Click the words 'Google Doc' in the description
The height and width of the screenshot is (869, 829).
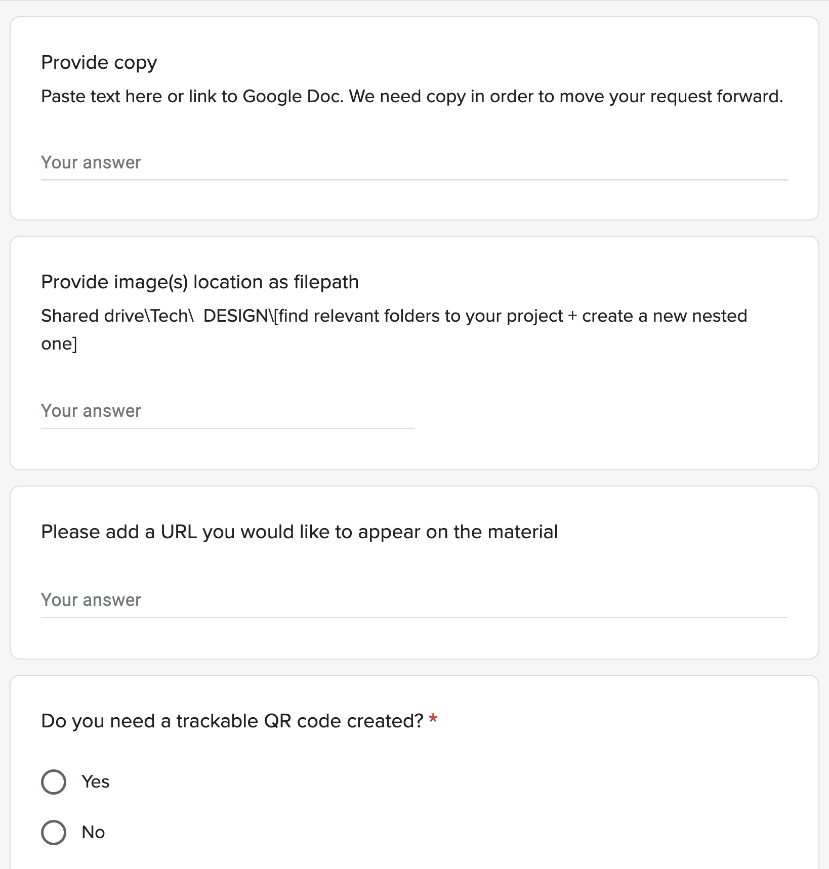click(293, 97)
